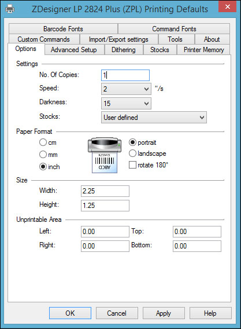This screenshot has height=329, width=241.
Task: Go to the About tab
Action: click(x=212, y=39)
